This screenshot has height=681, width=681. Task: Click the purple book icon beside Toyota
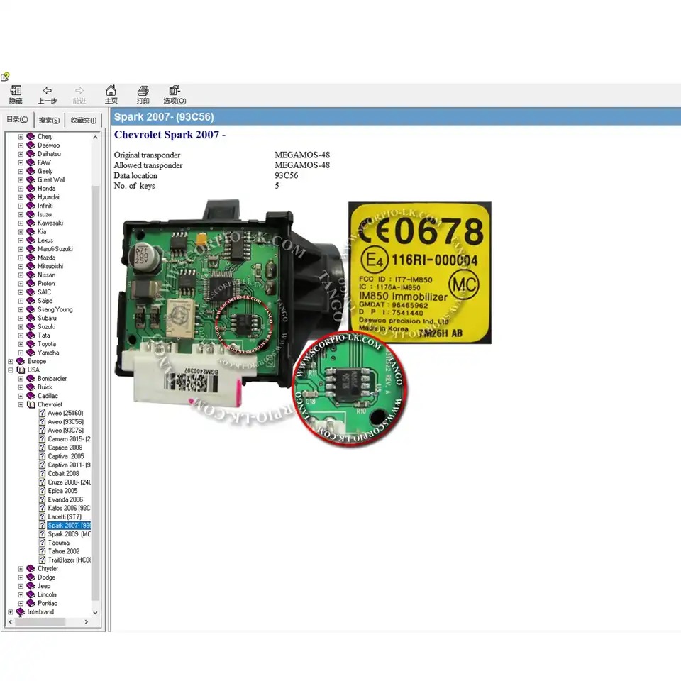coord(31,344)
